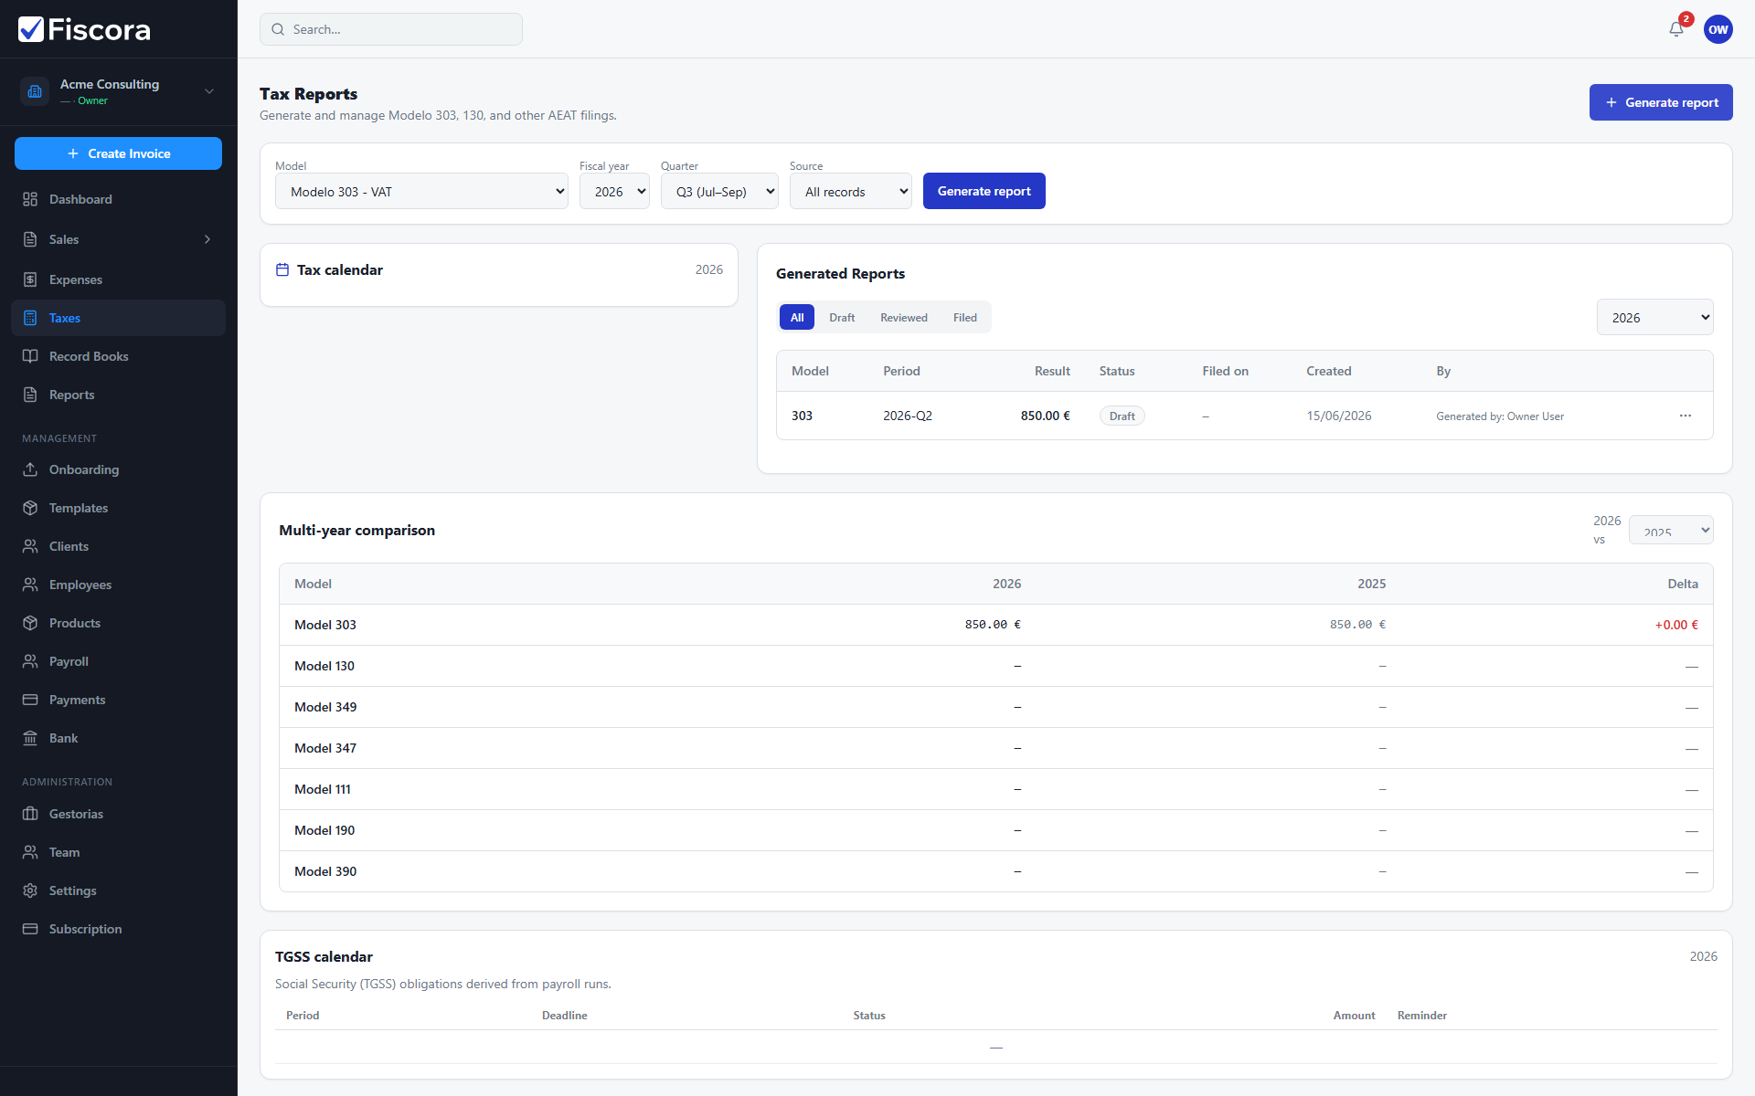This screenshot has width=1755, height=1096.
Task: Click the Payroll people icon
Action: (30, 661)
